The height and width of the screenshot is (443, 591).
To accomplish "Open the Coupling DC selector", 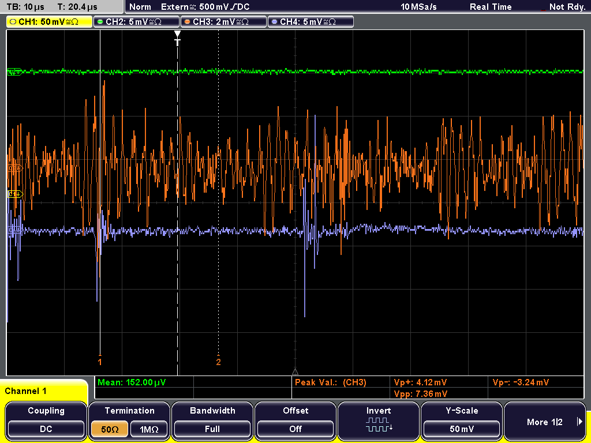I will (x=46, y=429).
